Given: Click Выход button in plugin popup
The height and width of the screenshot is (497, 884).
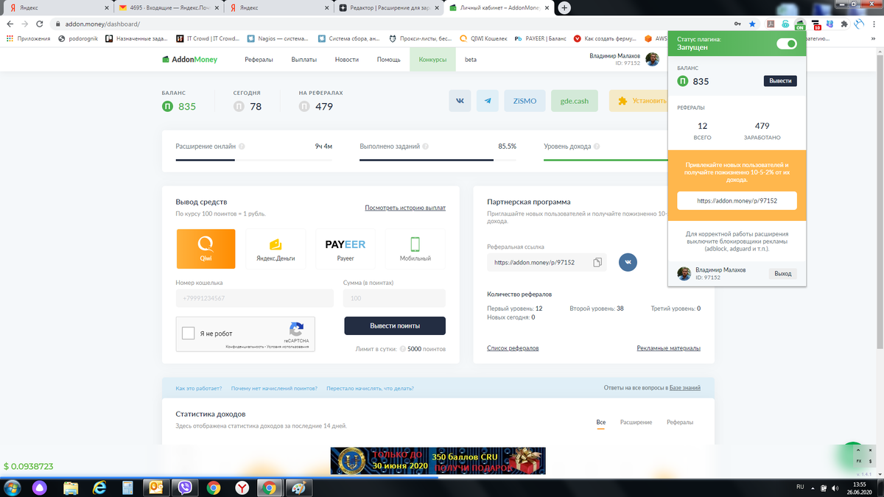Looking at the screenshot, I should coord(783,273).
